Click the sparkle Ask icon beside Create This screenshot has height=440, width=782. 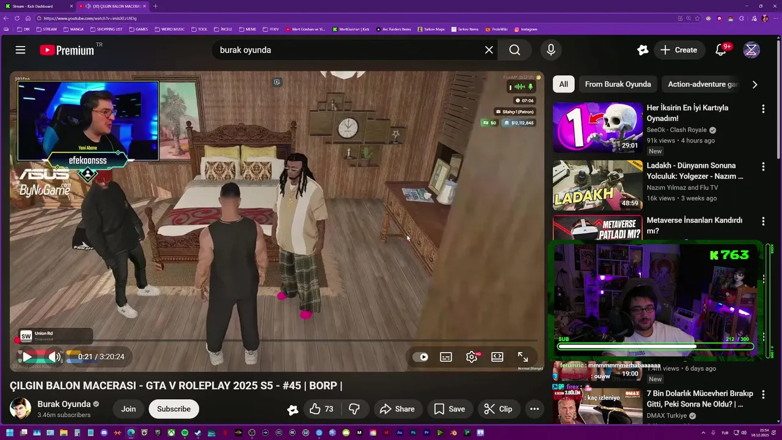642,50
